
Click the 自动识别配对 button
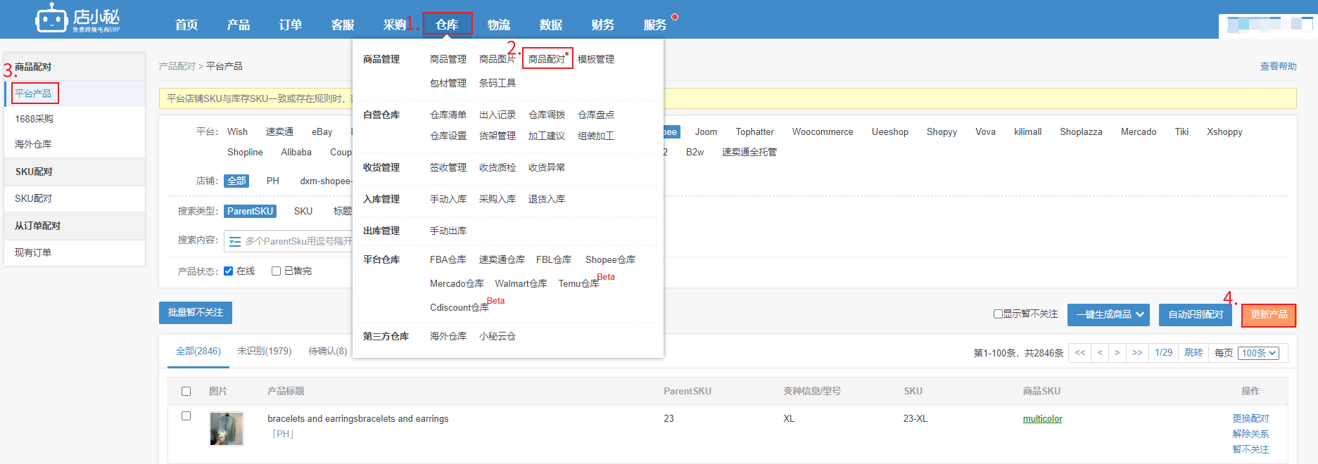tap(1196, 315)
